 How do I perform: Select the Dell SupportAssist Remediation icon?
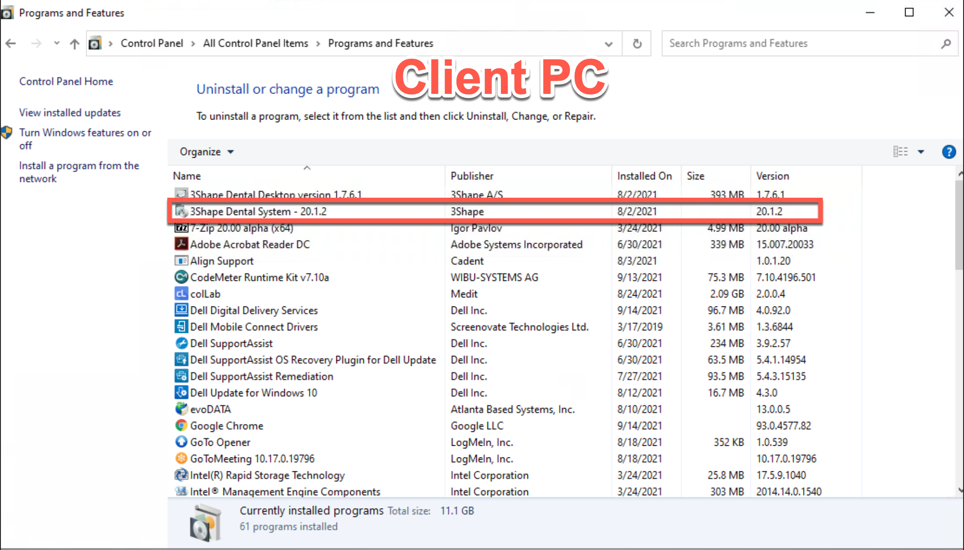point(181,376)
